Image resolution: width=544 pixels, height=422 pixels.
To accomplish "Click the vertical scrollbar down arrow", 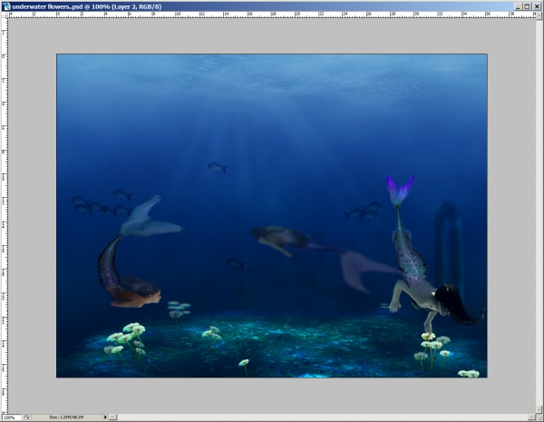I will pos(539,410).
